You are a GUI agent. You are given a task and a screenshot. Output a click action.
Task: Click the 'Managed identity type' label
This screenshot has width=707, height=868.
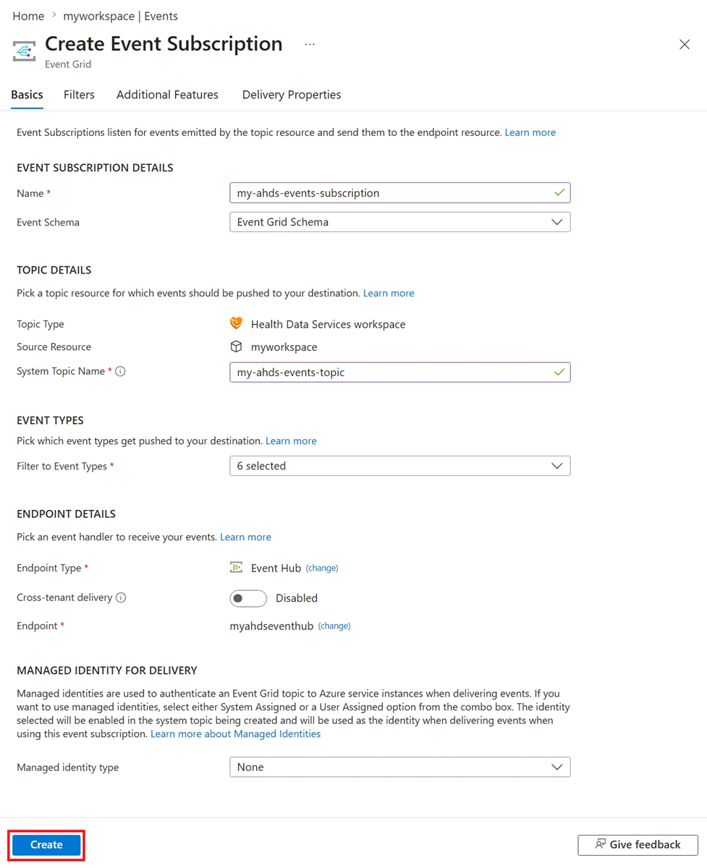[x=67, y=767]
